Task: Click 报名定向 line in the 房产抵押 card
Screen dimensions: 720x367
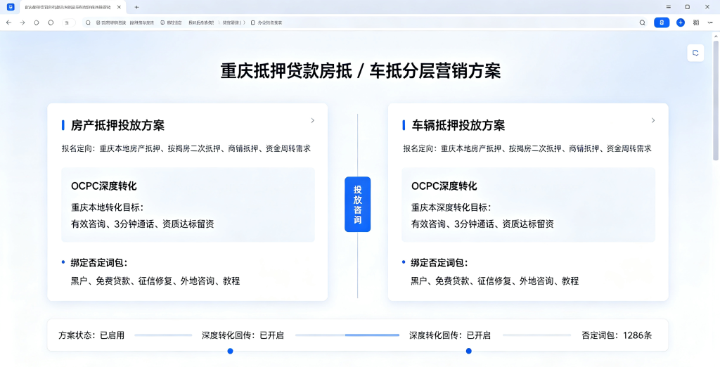Action: 186,149
